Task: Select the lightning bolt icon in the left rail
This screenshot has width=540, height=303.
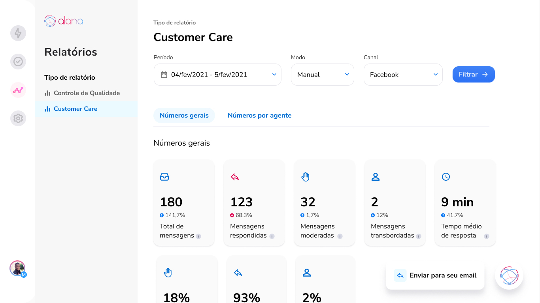Action: click(x=18, y=33)
